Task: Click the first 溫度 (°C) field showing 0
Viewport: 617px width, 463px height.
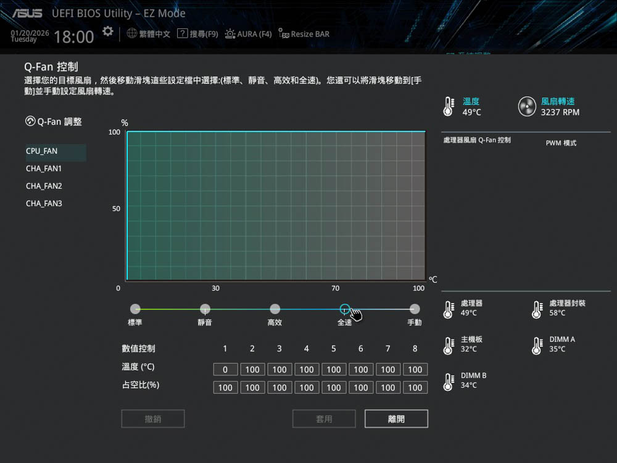Action: pyautogui.click(x=225, y=370)
